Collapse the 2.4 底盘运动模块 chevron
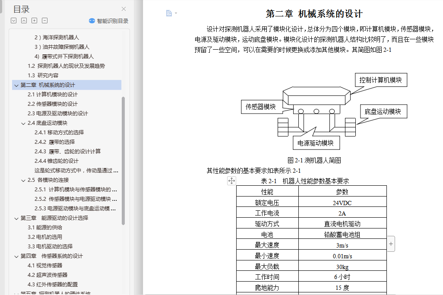The image size is (443, 295). (x=23, y=124)
